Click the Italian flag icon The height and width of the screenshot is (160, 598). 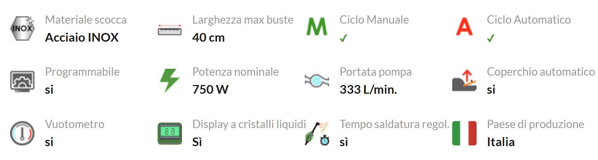(464, 133)
